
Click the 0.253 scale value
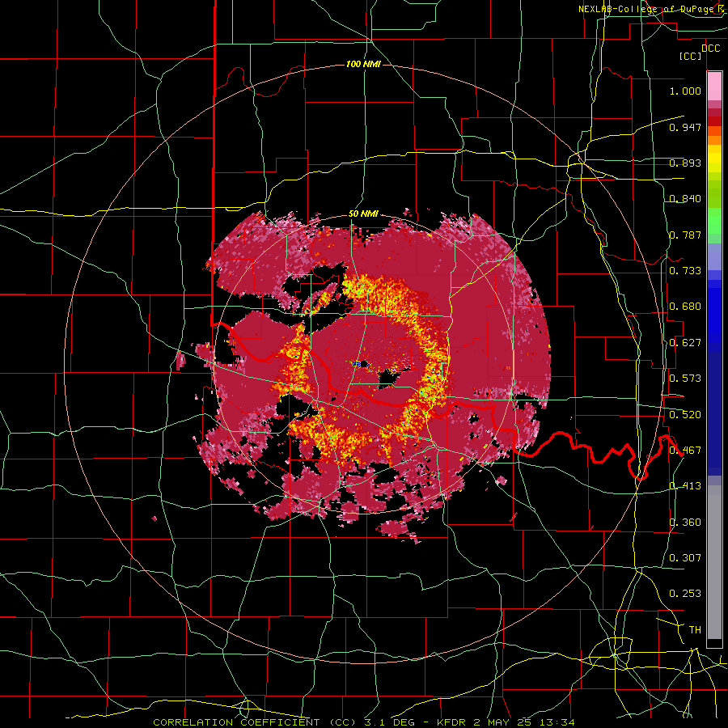point(685,594)
